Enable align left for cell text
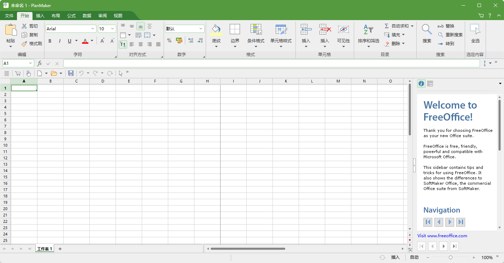 coord(131,44)
